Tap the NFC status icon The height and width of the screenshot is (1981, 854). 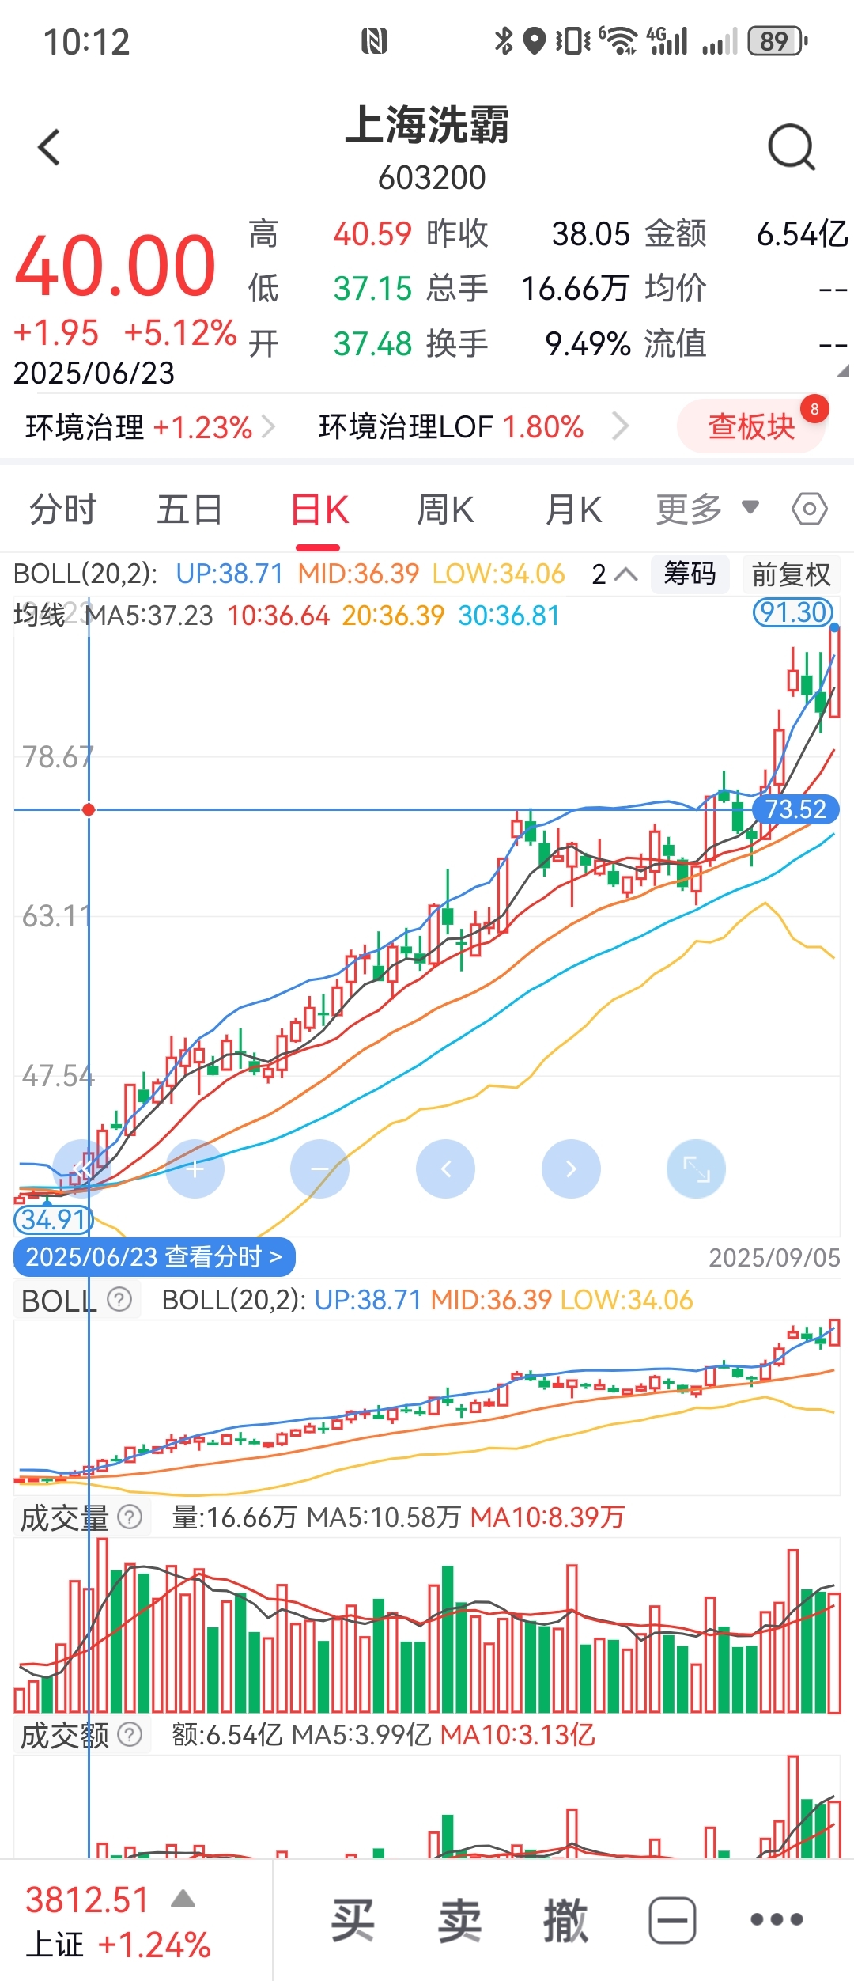click(374, 40)
